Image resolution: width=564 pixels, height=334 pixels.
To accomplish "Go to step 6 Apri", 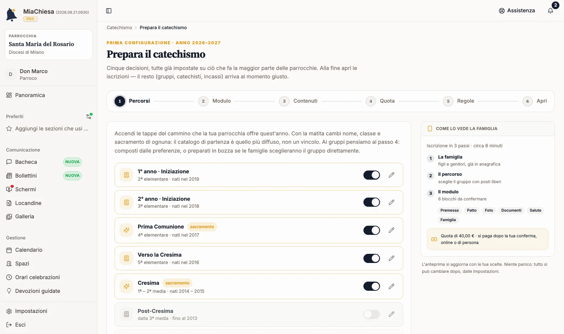I will [x=535, y=101].
